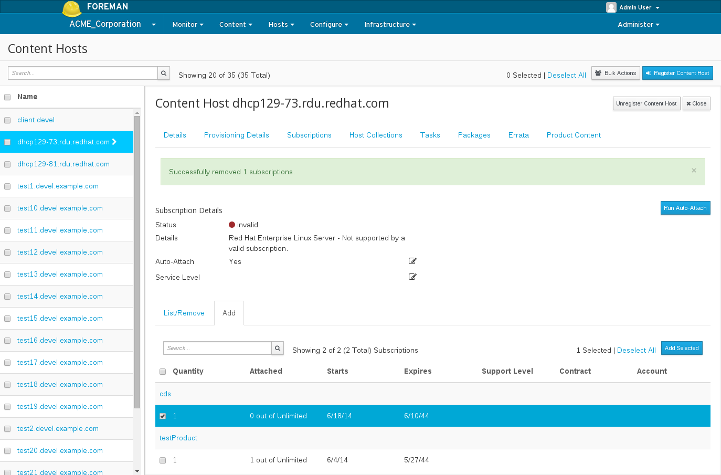Focus the subscriptions search field

click(217, 348)
